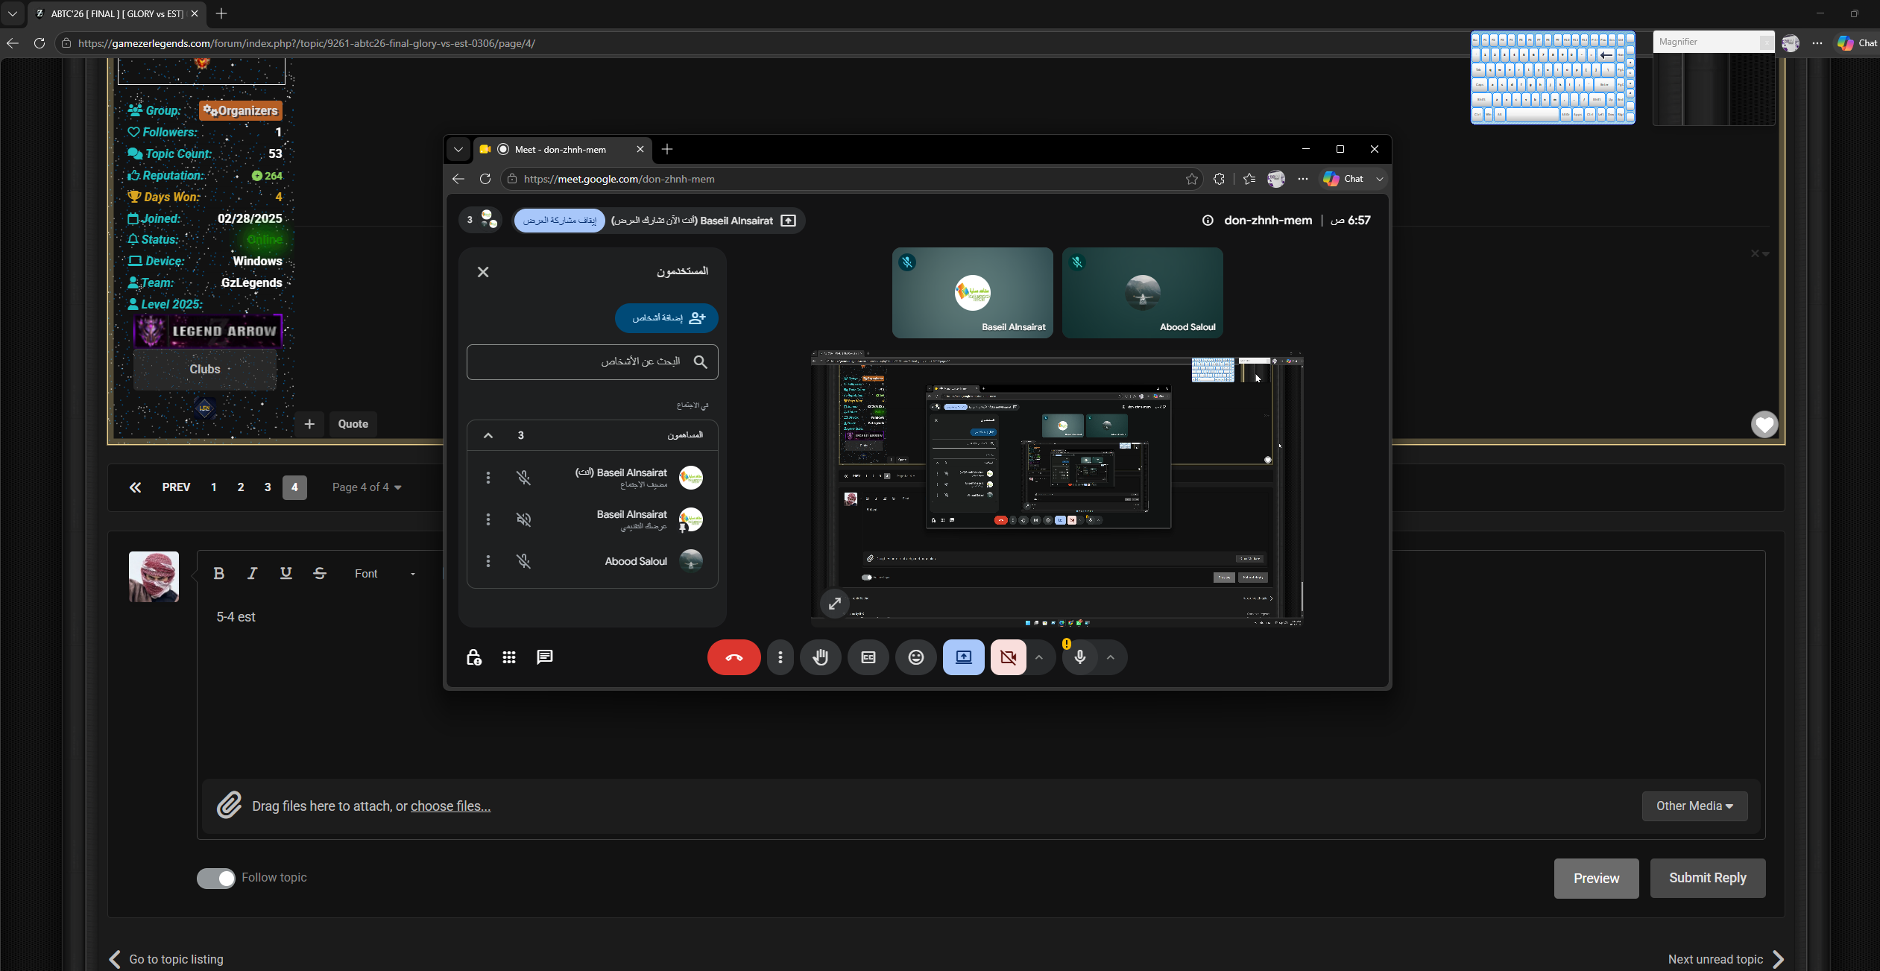The width and height of the screenshot is (1880, 971).
Task: Mute presentation audio for Baseil Alnsairat
Action: pos(524,519)
